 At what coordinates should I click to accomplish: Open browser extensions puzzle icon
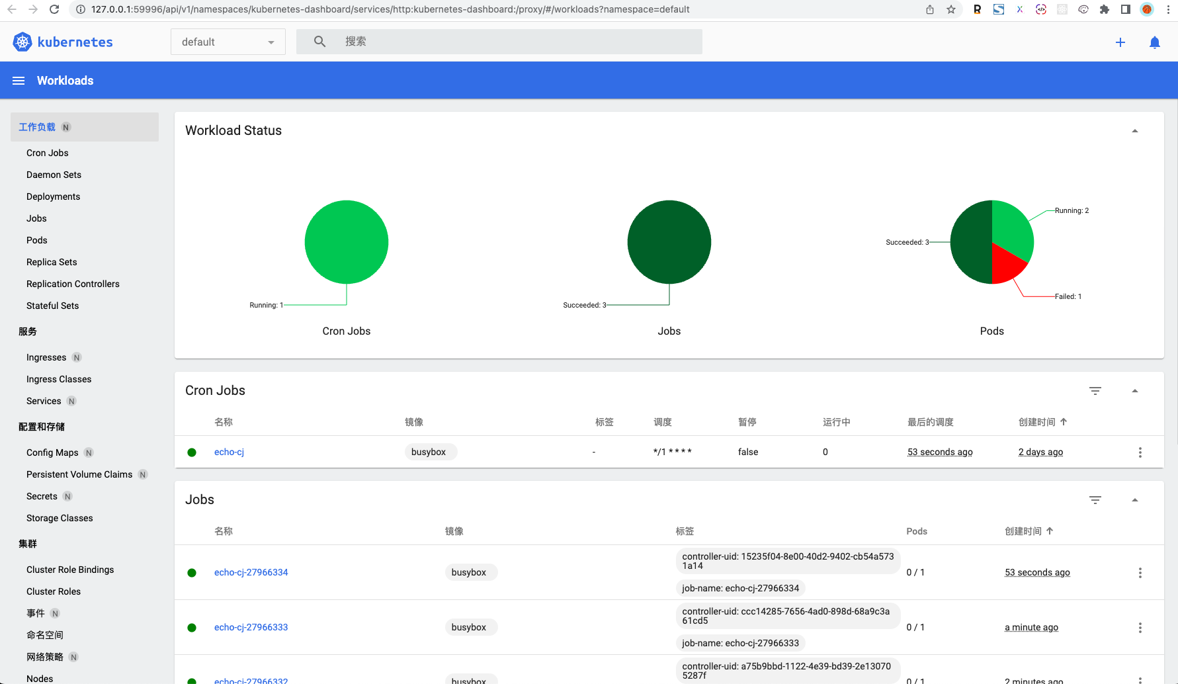coord(1104,9)
